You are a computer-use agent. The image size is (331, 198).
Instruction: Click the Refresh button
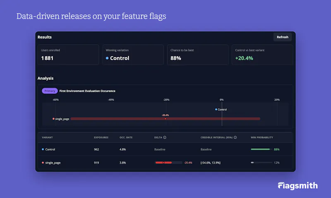[x=283, y=37]
